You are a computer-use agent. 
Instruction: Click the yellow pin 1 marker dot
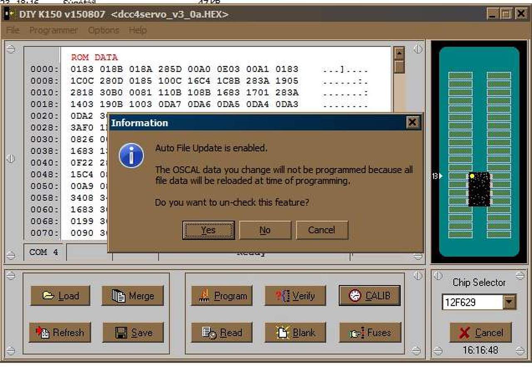pos(472,176)
